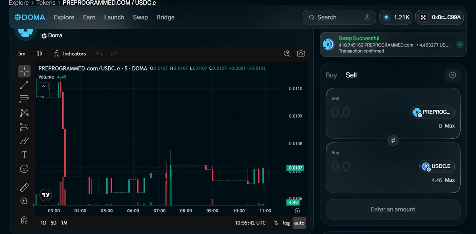The height and width of the screenshot is (234, 476).
Task: Open the Swap nav tab
Action: point(140,17)
